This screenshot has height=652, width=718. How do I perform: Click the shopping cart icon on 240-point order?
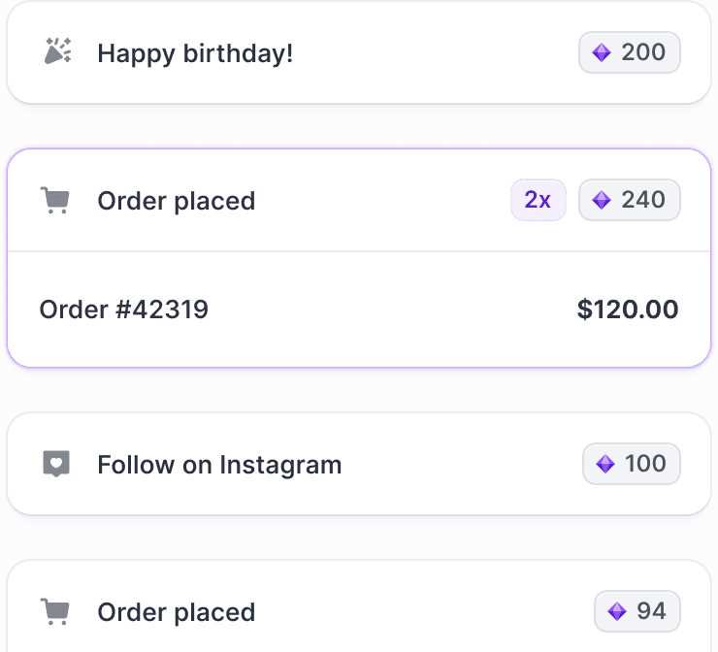click(x=55, y=200)
